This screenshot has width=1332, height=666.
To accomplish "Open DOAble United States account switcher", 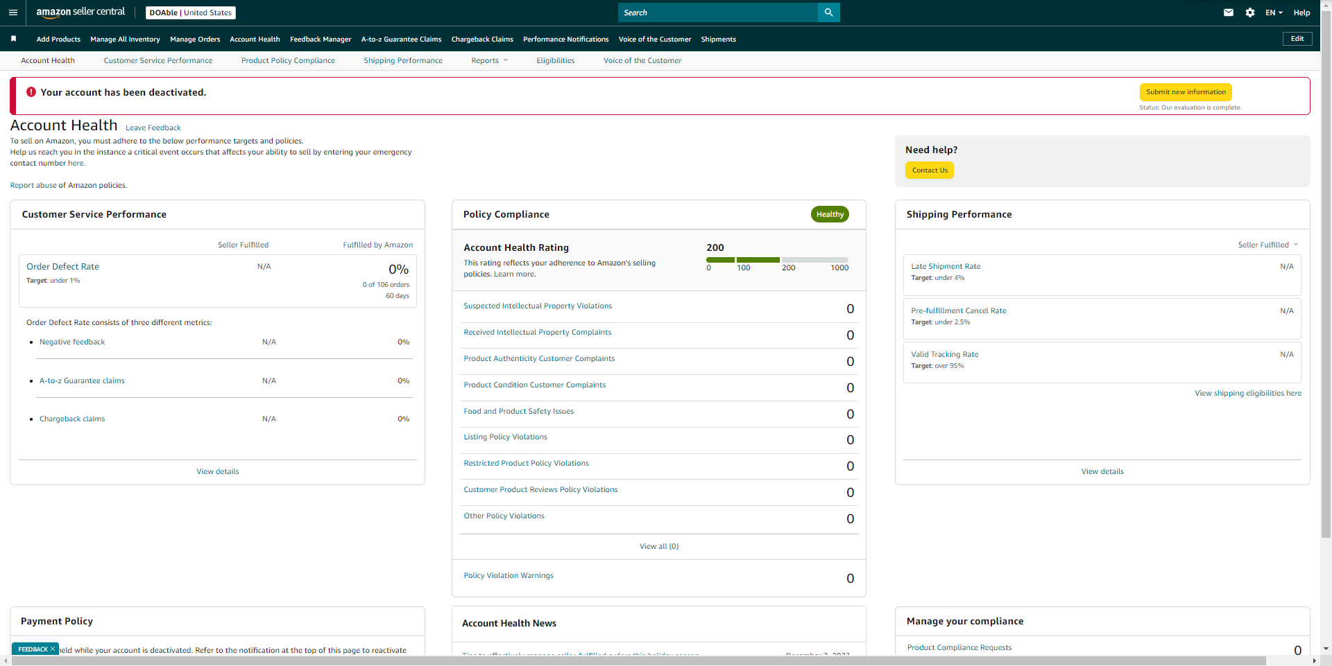I will coord(191,12).
